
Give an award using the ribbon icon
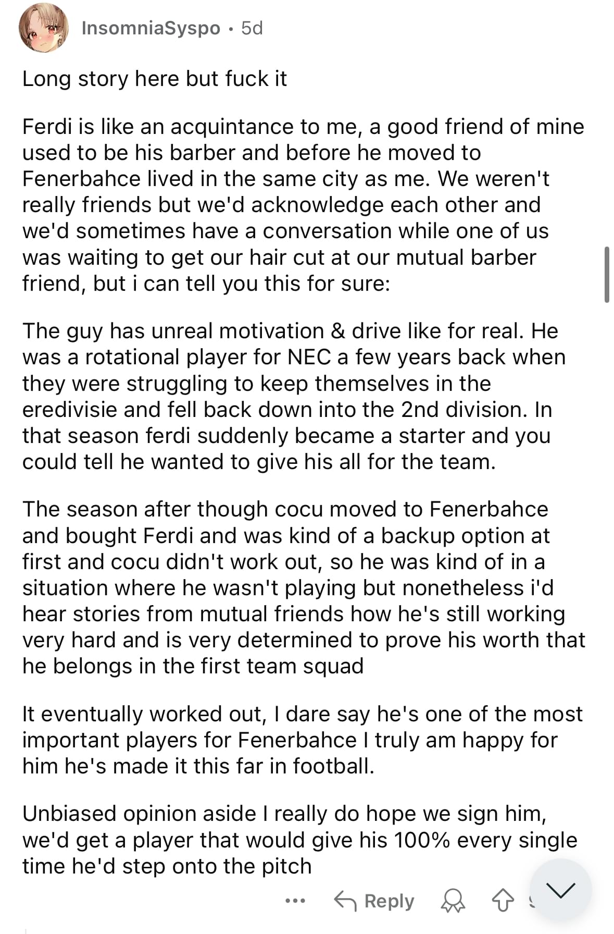click(453, 901)
